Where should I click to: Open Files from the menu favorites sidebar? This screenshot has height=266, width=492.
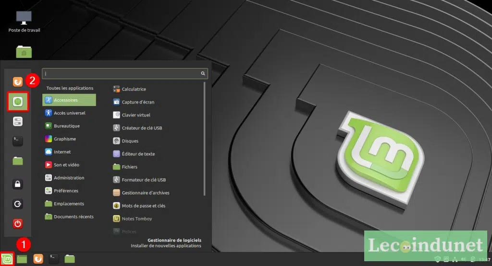pyautogui.click(x=18, y=161)
